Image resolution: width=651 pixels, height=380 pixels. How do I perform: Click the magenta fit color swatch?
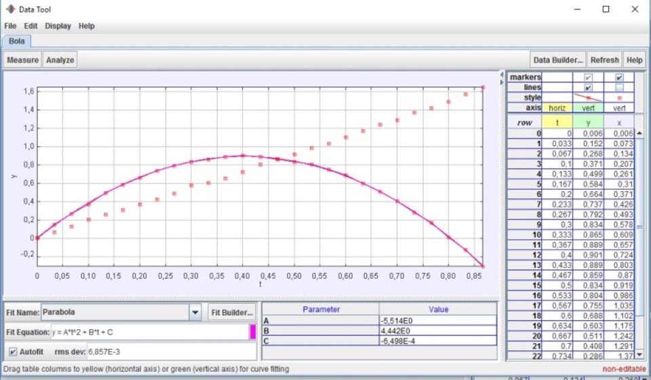[253, 332]
